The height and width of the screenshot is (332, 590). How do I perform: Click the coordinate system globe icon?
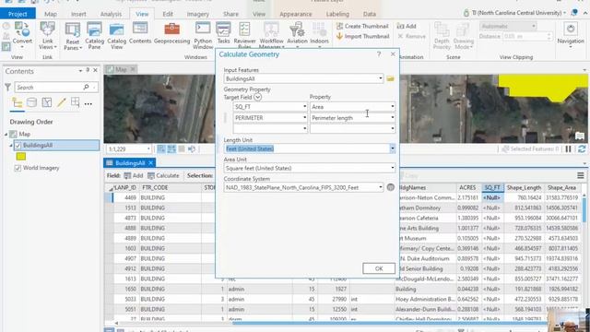[391, 187]
